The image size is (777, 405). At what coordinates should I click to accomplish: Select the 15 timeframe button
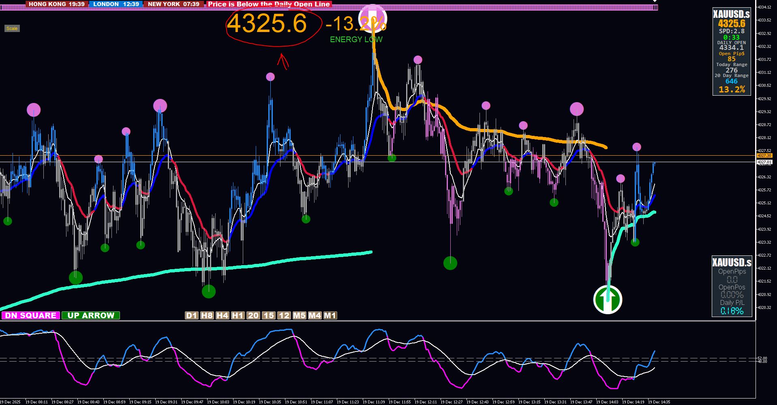(x=268, y=315)
